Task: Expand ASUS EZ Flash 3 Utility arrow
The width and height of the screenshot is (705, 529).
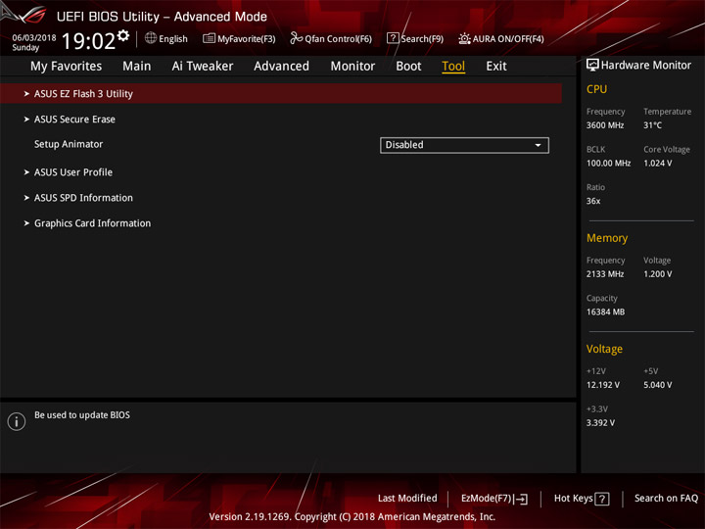Action: pos(26,94)
